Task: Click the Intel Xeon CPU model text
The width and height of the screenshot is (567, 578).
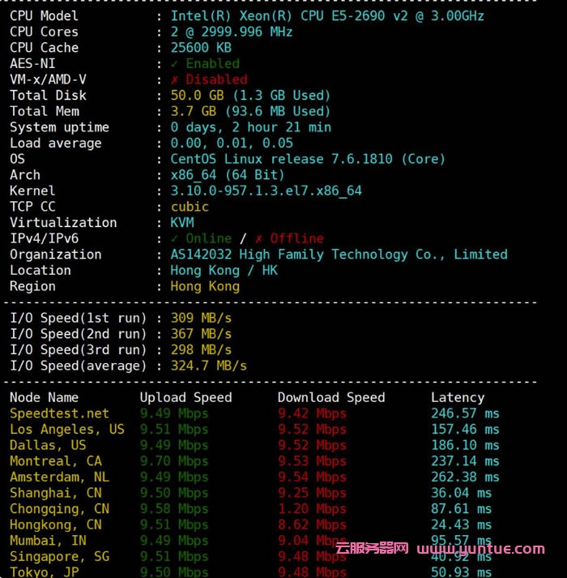Action: (327, 15)
